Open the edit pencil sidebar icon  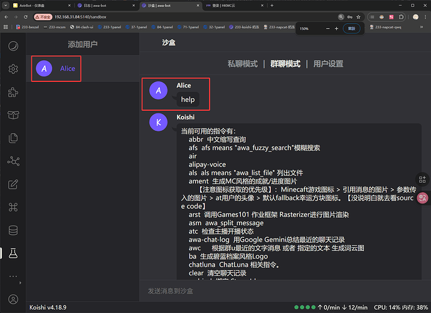[x=13, y=184]
